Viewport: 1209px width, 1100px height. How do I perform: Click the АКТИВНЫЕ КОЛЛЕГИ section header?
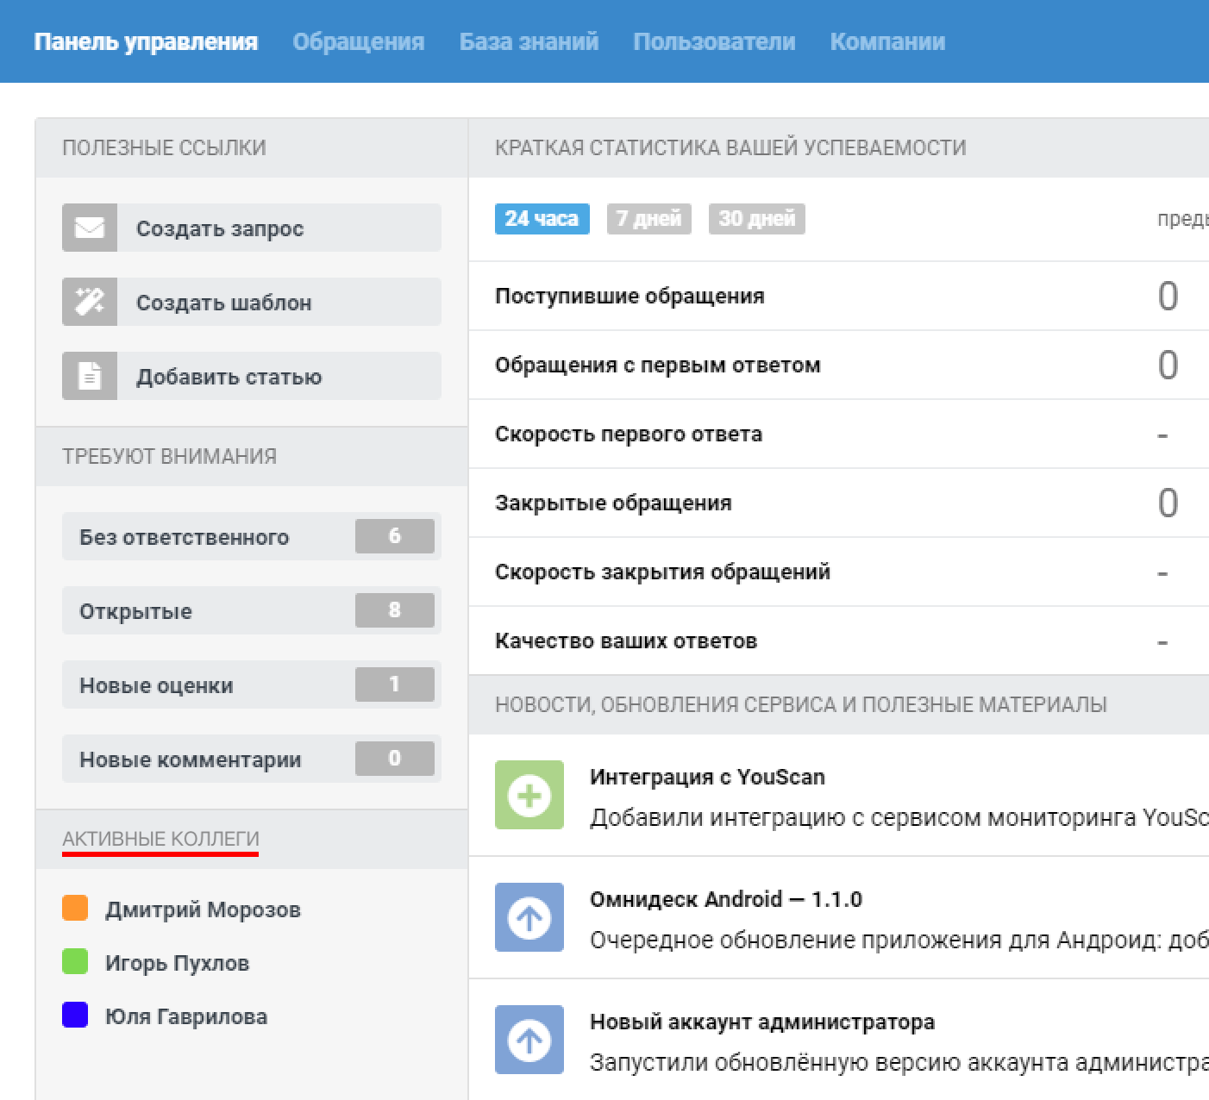coord(160,839)
